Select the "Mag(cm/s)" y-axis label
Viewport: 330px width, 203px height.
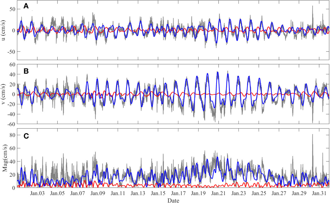(5, 159)
